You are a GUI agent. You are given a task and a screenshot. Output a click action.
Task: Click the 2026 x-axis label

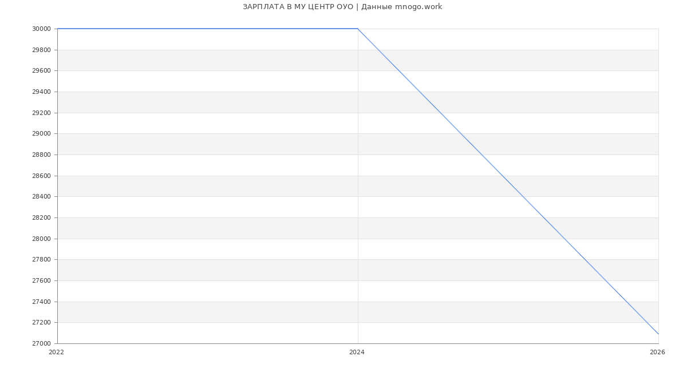point(657,353)
